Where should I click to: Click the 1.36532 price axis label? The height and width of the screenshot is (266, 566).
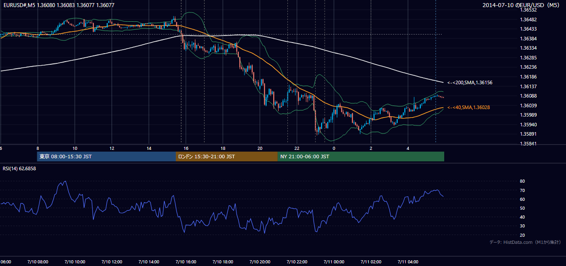click(x=528, y=10)
